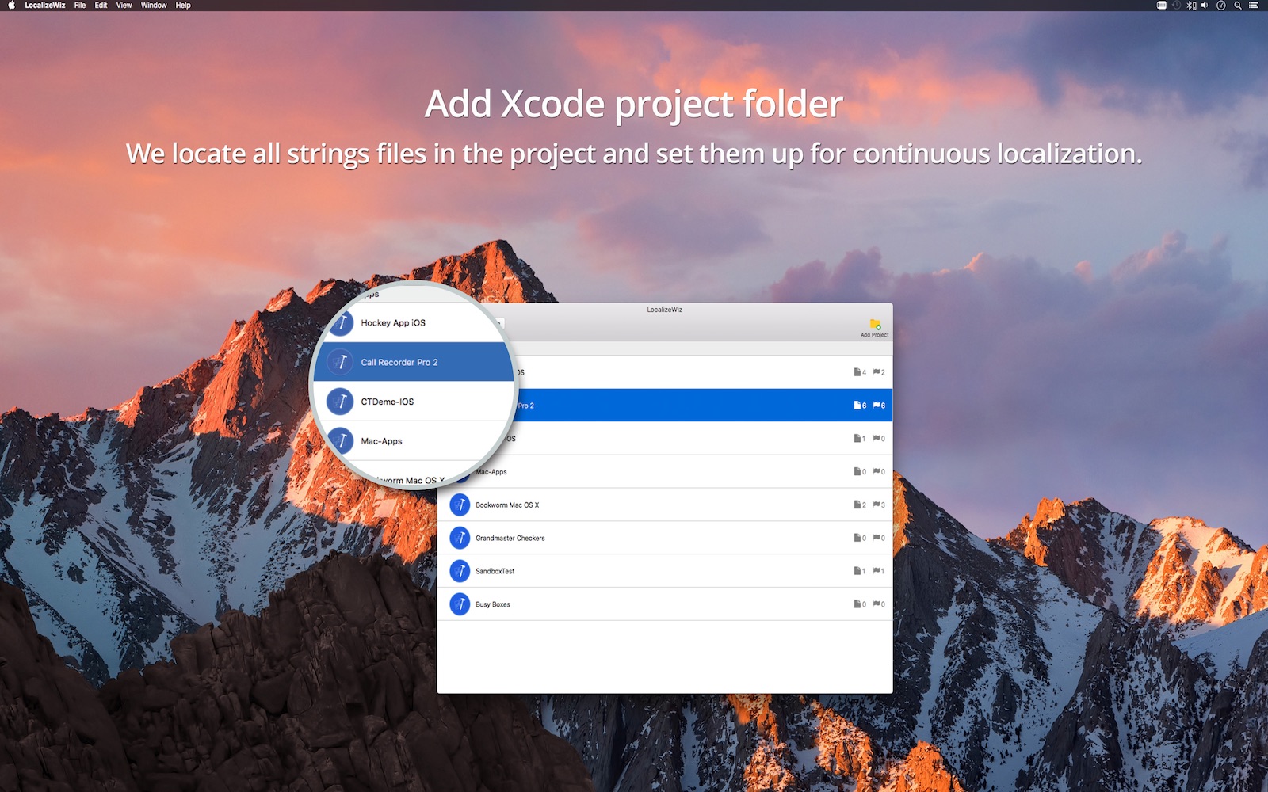This screenshot has height=792, width=1268.
Task: Click file count icon in Busy Boxes row
Action: 857,604
